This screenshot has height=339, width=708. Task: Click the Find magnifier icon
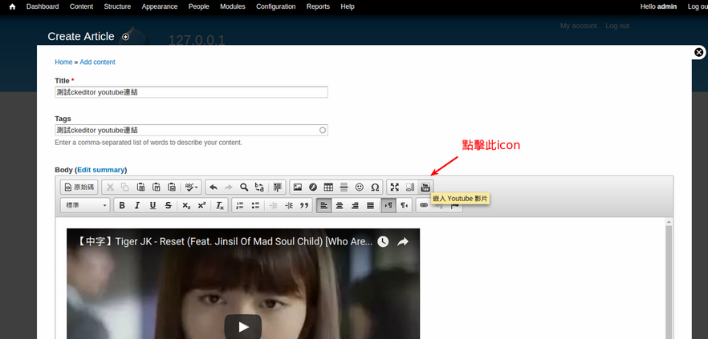244,187
